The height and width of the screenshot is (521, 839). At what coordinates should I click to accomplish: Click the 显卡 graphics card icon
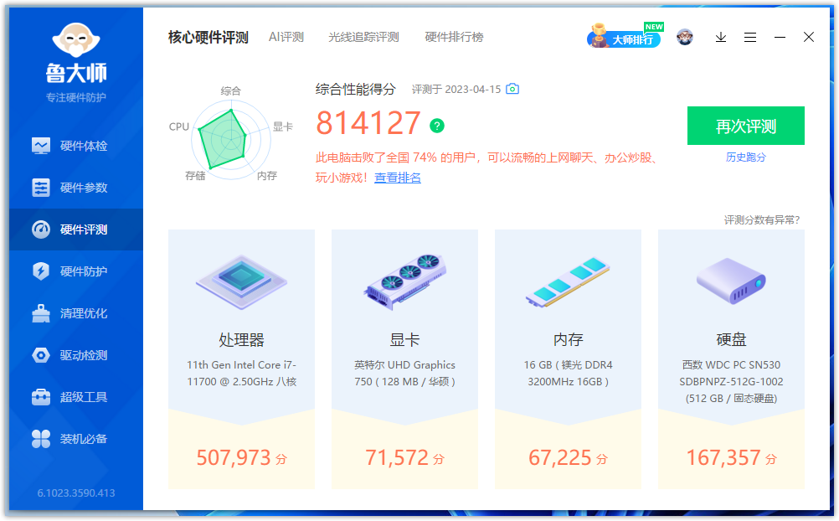click(x=405, y=281)
